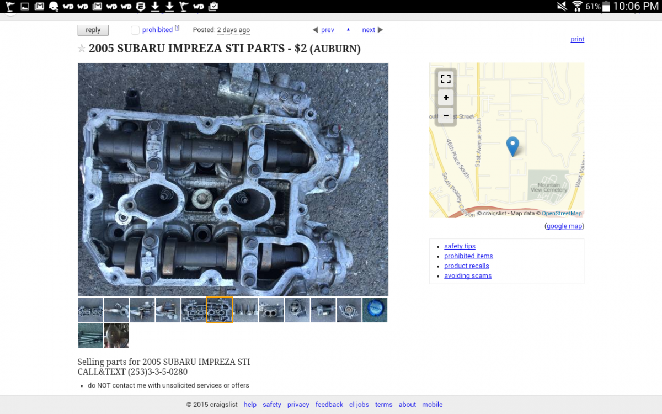This screenshot has height=414, width=662.
Task: Check the prohibited flag checkbox
Action: point(135,30)
